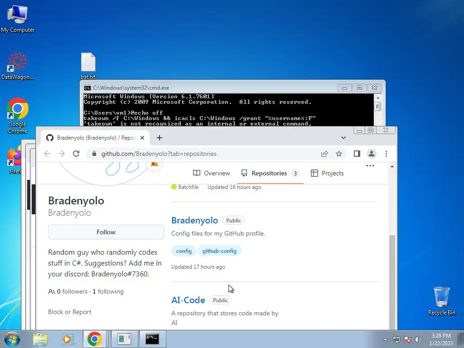Go forward using Chrome's forward arrow
Viewport: 464px width, 348px height.
(62, 154)
